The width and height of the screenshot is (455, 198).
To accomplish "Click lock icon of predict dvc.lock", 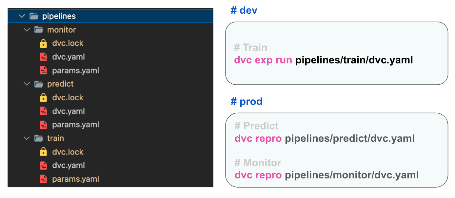I will [43, 98].
